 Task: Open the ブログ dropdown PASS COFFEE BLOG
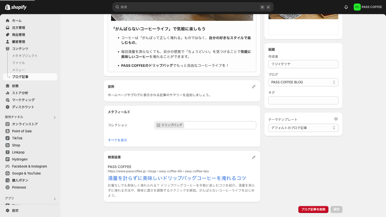303,82
